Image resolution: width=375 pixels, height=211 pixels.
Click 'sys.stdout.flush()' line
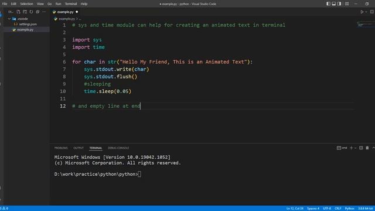pyautogui.click(x=111, y=77)
